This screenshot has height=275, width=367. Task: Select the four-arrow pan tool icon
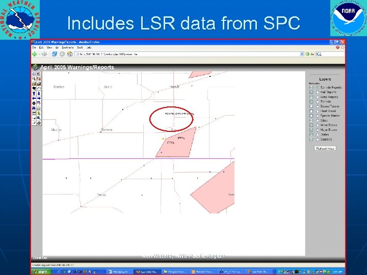(x=39, y=89)
